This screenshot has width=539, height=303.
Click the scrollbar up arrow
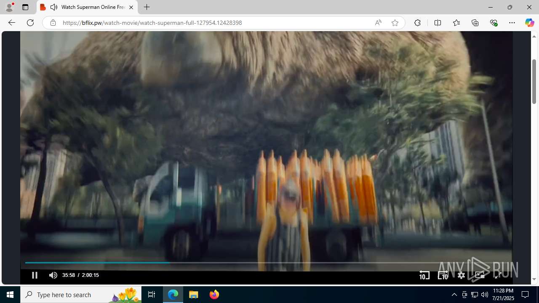pos(534,36)
